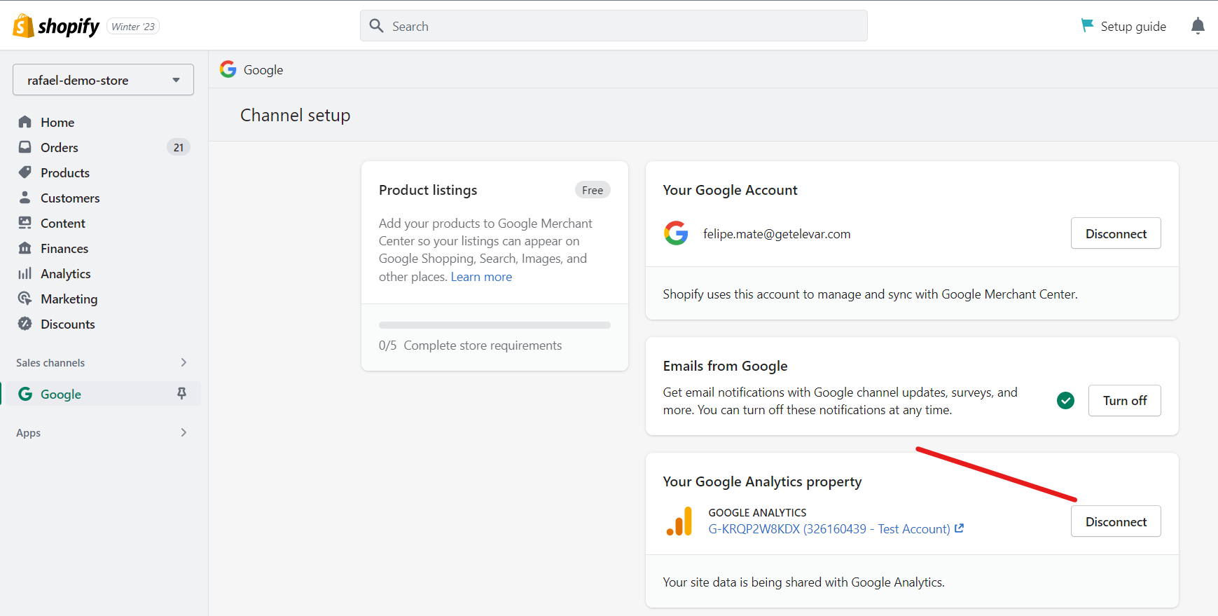
Task: Expand Sales channels chevron
Action: point(184,362)
